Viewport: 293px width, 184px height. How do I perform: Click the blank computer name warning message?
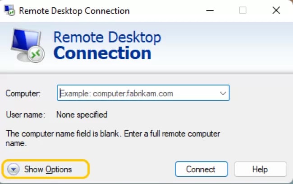point(113,138)
